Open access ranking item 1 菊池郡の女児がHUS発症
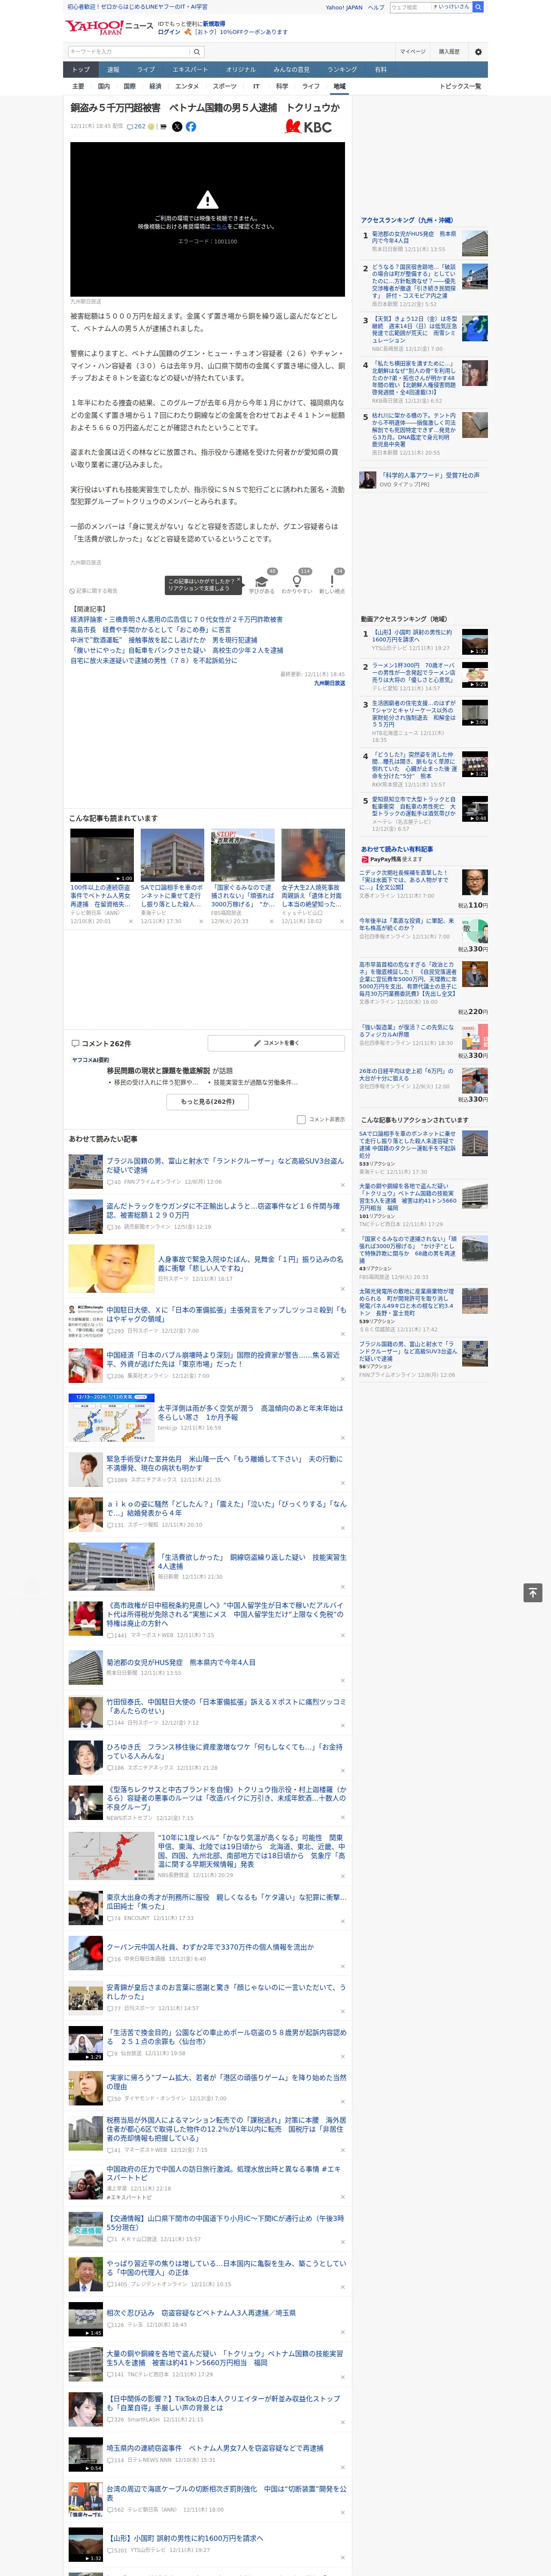 (x=414, y=237)
